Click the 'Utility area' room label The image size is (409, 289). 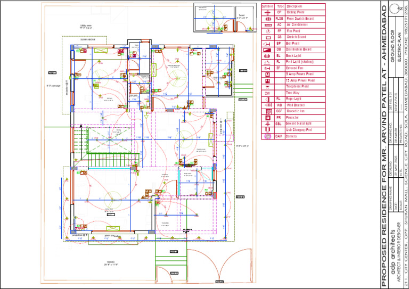pyautogui.click(x=86, y=26)
